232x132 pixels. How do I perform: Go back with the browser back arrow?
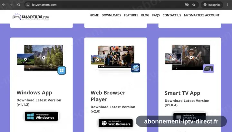coord(4,5)
